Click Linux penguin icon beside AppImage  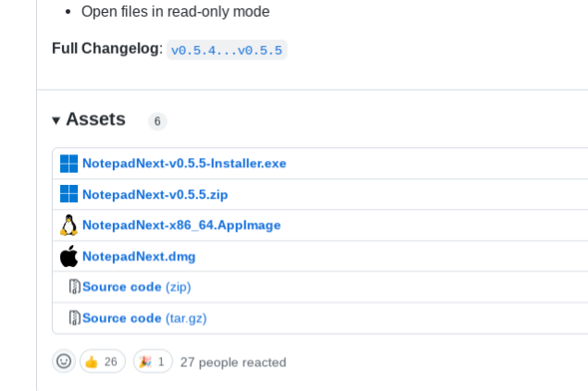pyautogui.click(x=69, y=225)
